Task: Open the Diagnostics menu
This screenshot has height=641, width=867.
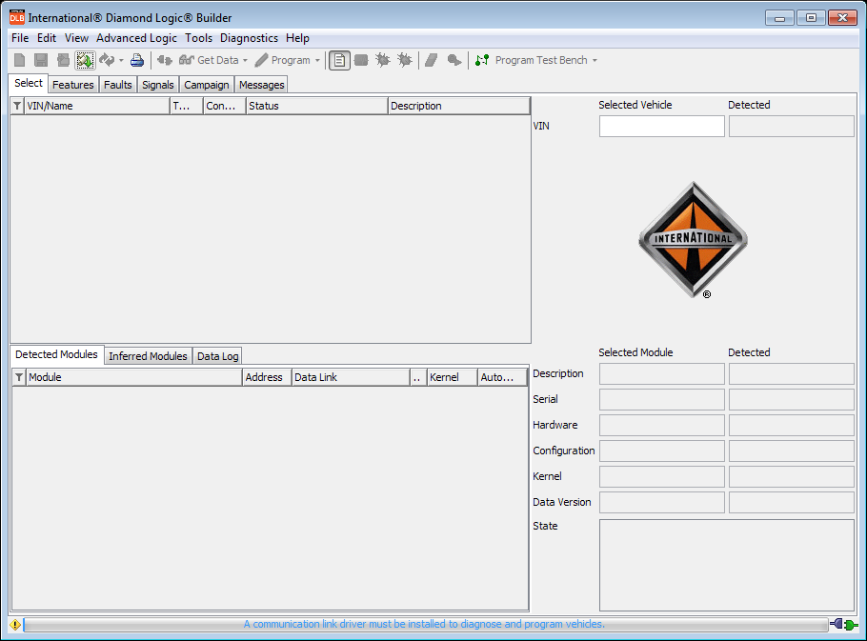Action: coord(249,38)
